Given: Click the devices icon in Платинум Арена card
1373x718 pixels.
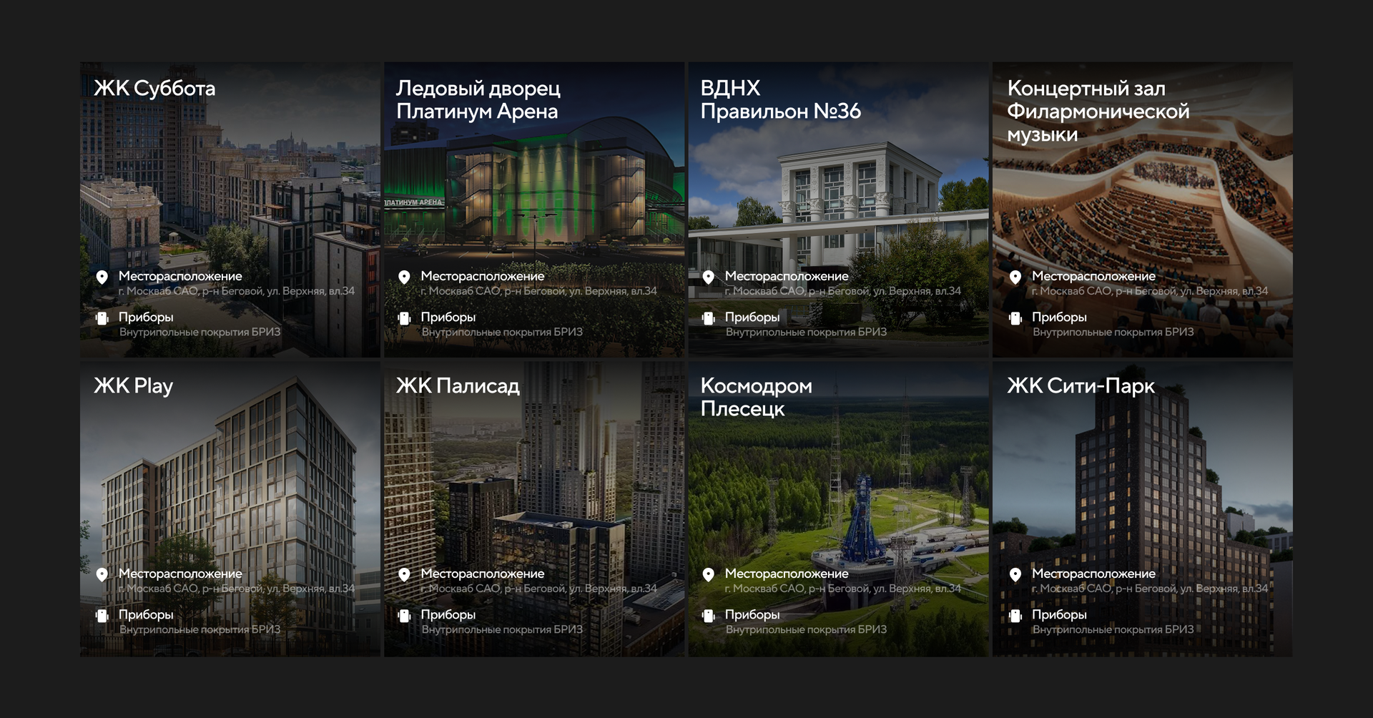Looking at the screenshot, I should pyautogui.click(x=404, y=318).
